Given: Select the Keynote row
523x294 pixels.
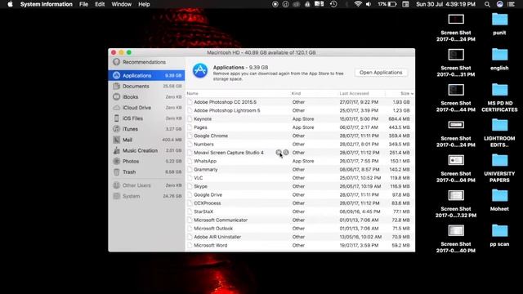Looking at the screenshot, I should pyautogui.click(x=300, y=119).
